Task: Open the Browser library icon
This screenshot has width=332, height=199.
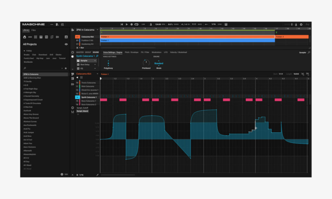Action: pyautogui.click(x=57, y=24)
